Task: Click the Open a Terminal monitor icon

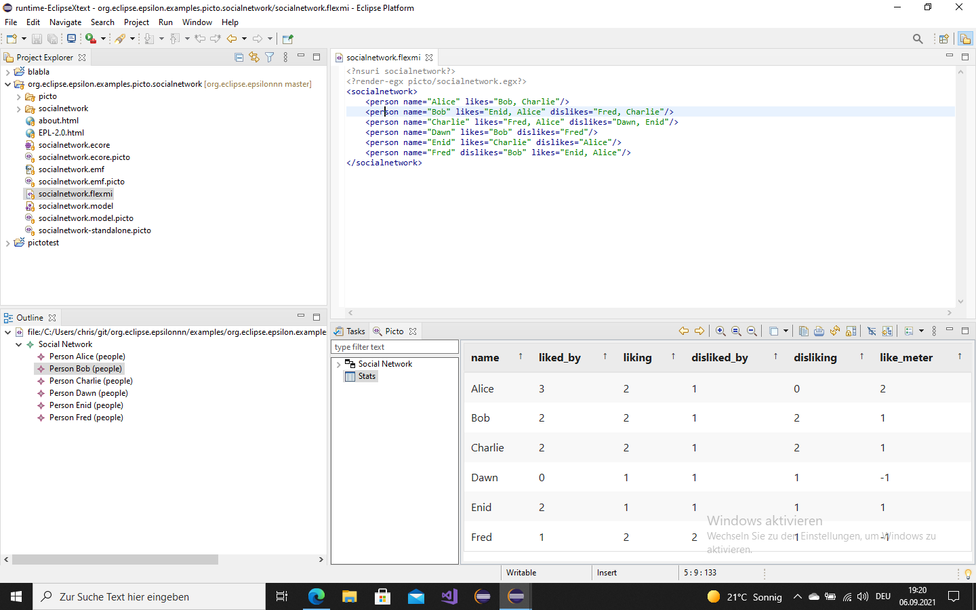Action: [71, 39]
